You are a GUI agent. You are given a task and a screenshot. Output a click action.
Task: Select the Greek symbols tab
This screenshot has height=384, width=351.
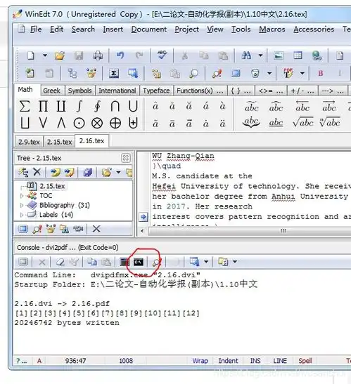pyautogui.click(x=51, y=91)
